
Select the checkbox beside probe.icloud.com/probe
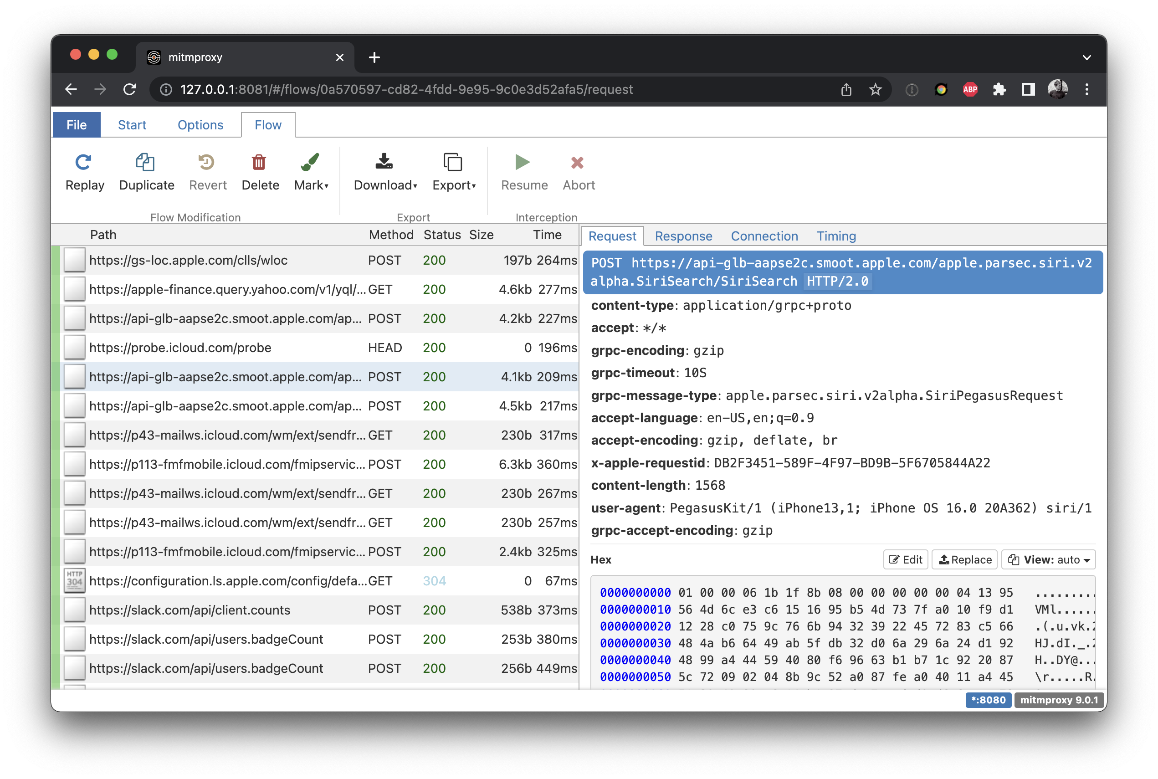pyautogui.click(x=75, y=347)
